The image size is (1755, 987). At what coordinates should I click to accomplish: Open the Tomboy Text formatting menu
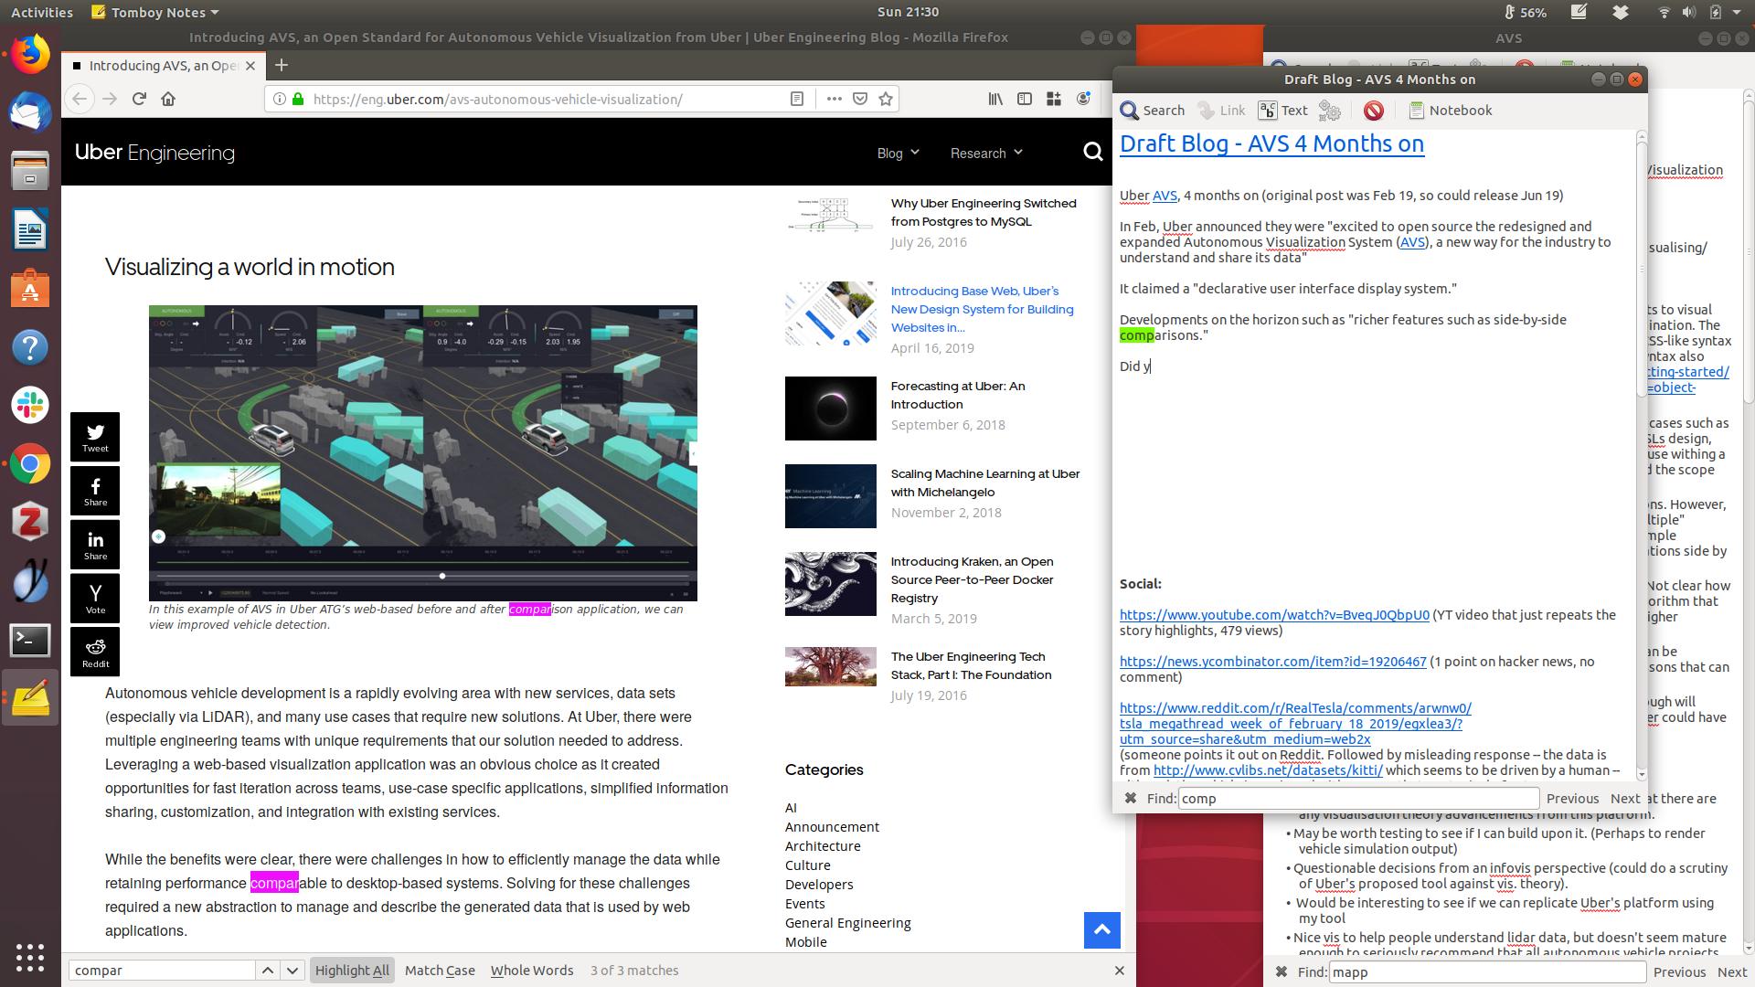click(1283, 111)
